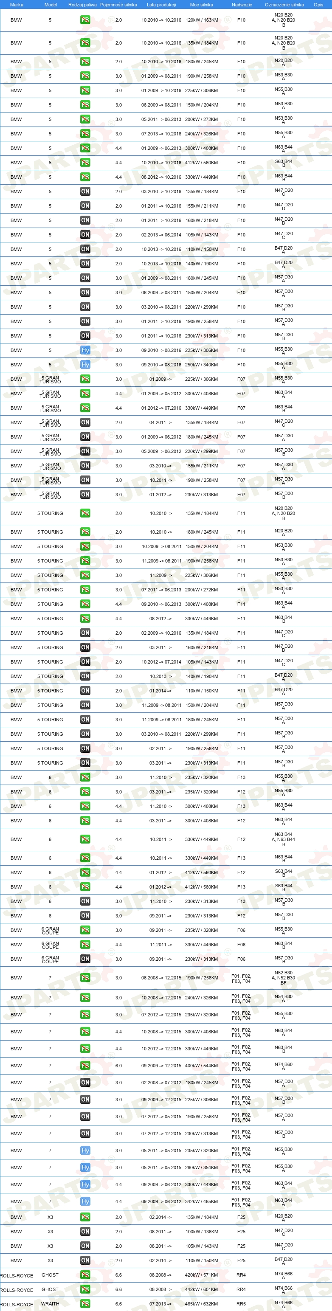Screen dimensions: 332x1311
Task: Click the petrol icon in the BMW X3 N20 B20 row
Action: click(x=85, y=1217)
